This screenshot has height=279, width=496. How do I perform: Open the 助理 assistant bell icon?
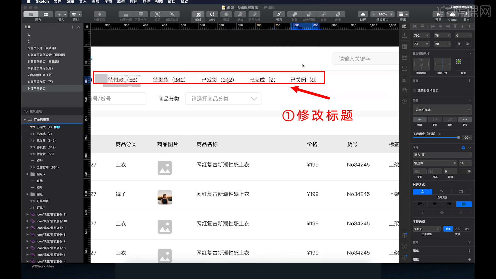pos(363,14)
